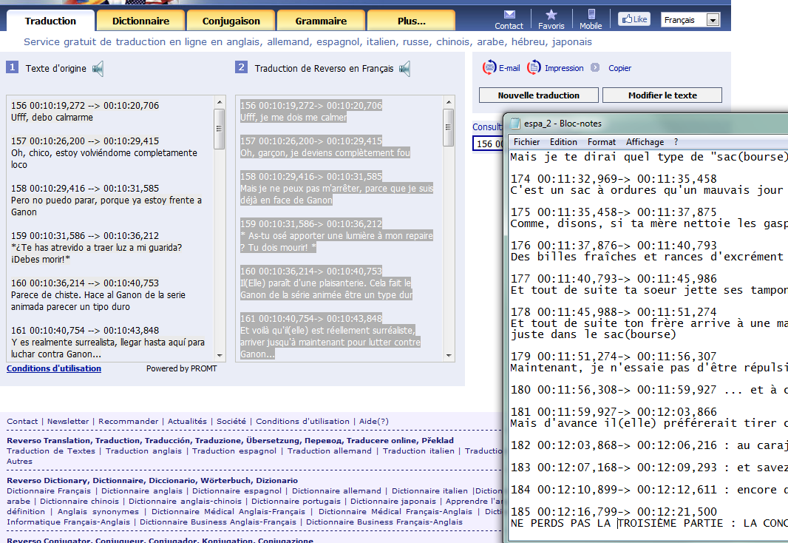Click the Actualités footer link
Viewport: 788px width, 543px height.
click(188, 422)
